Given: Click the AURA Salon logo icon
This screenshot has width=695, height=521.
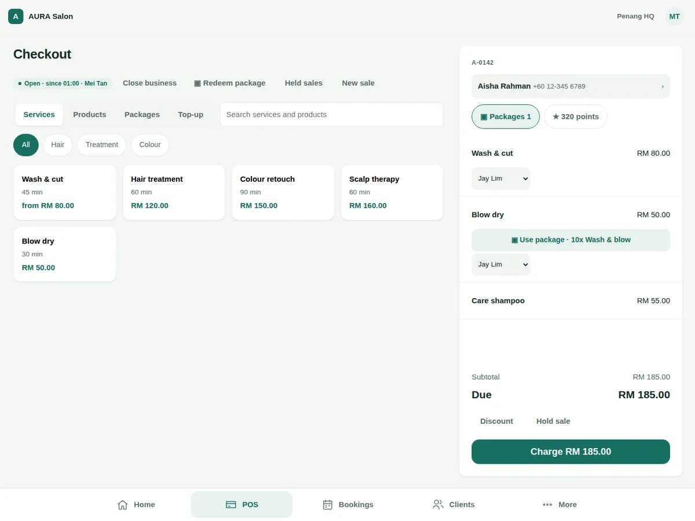Looking at the screenshot, I should pyautogui.click(x=16, y=16).
